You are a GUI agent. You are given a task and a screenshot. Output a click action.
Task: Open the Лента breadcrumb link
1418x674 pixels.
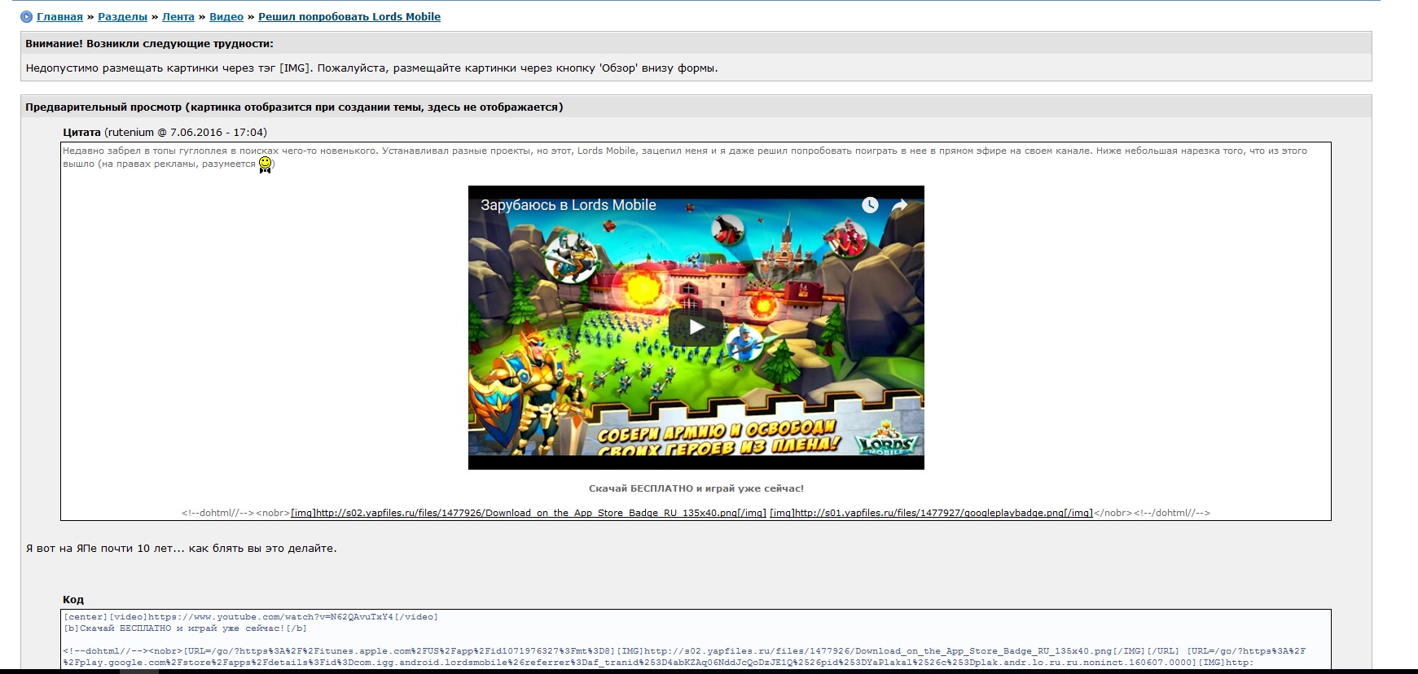pyautogui.click(x=178, y=17)
